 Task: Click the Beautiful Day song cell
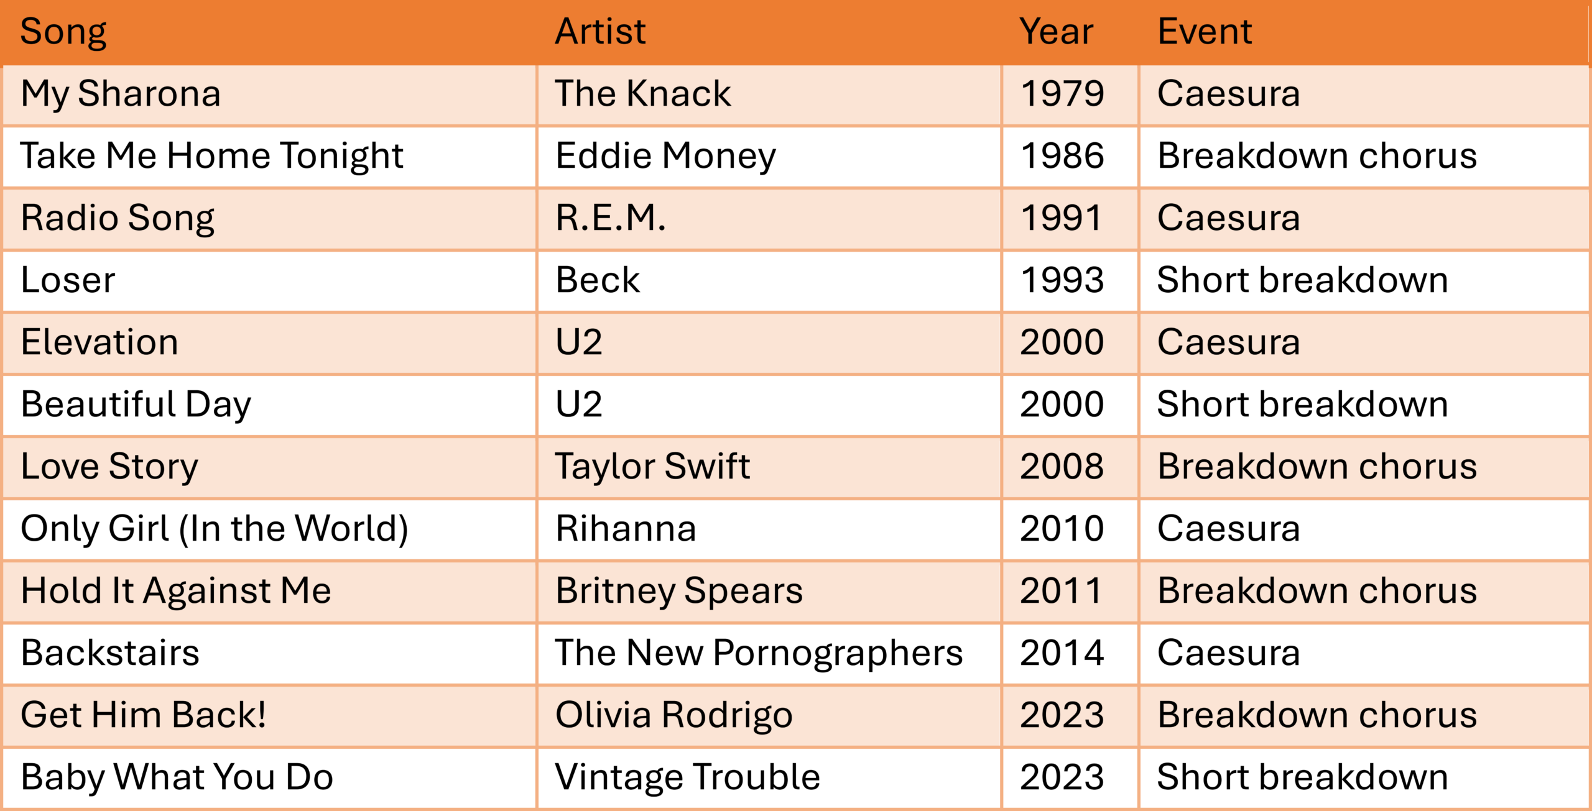pos(269,405)
